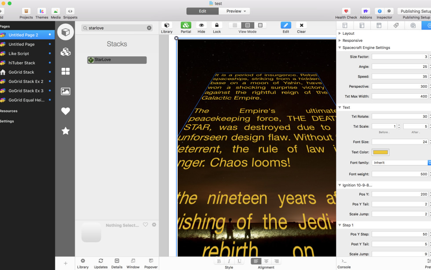Collapse the Text section

point(340,107)
